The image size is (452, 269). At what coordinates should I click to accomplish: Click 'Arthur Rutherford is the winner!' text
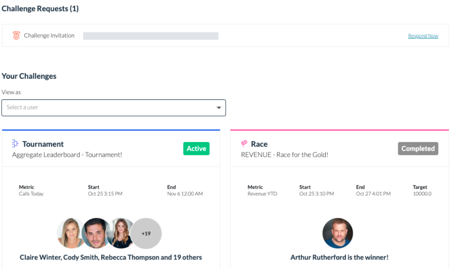[x=339, y=257]
